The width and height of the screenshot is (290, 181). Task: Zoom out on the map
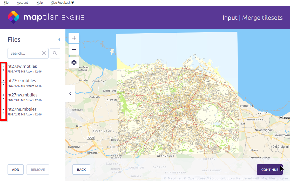click(x=74, y=49)
